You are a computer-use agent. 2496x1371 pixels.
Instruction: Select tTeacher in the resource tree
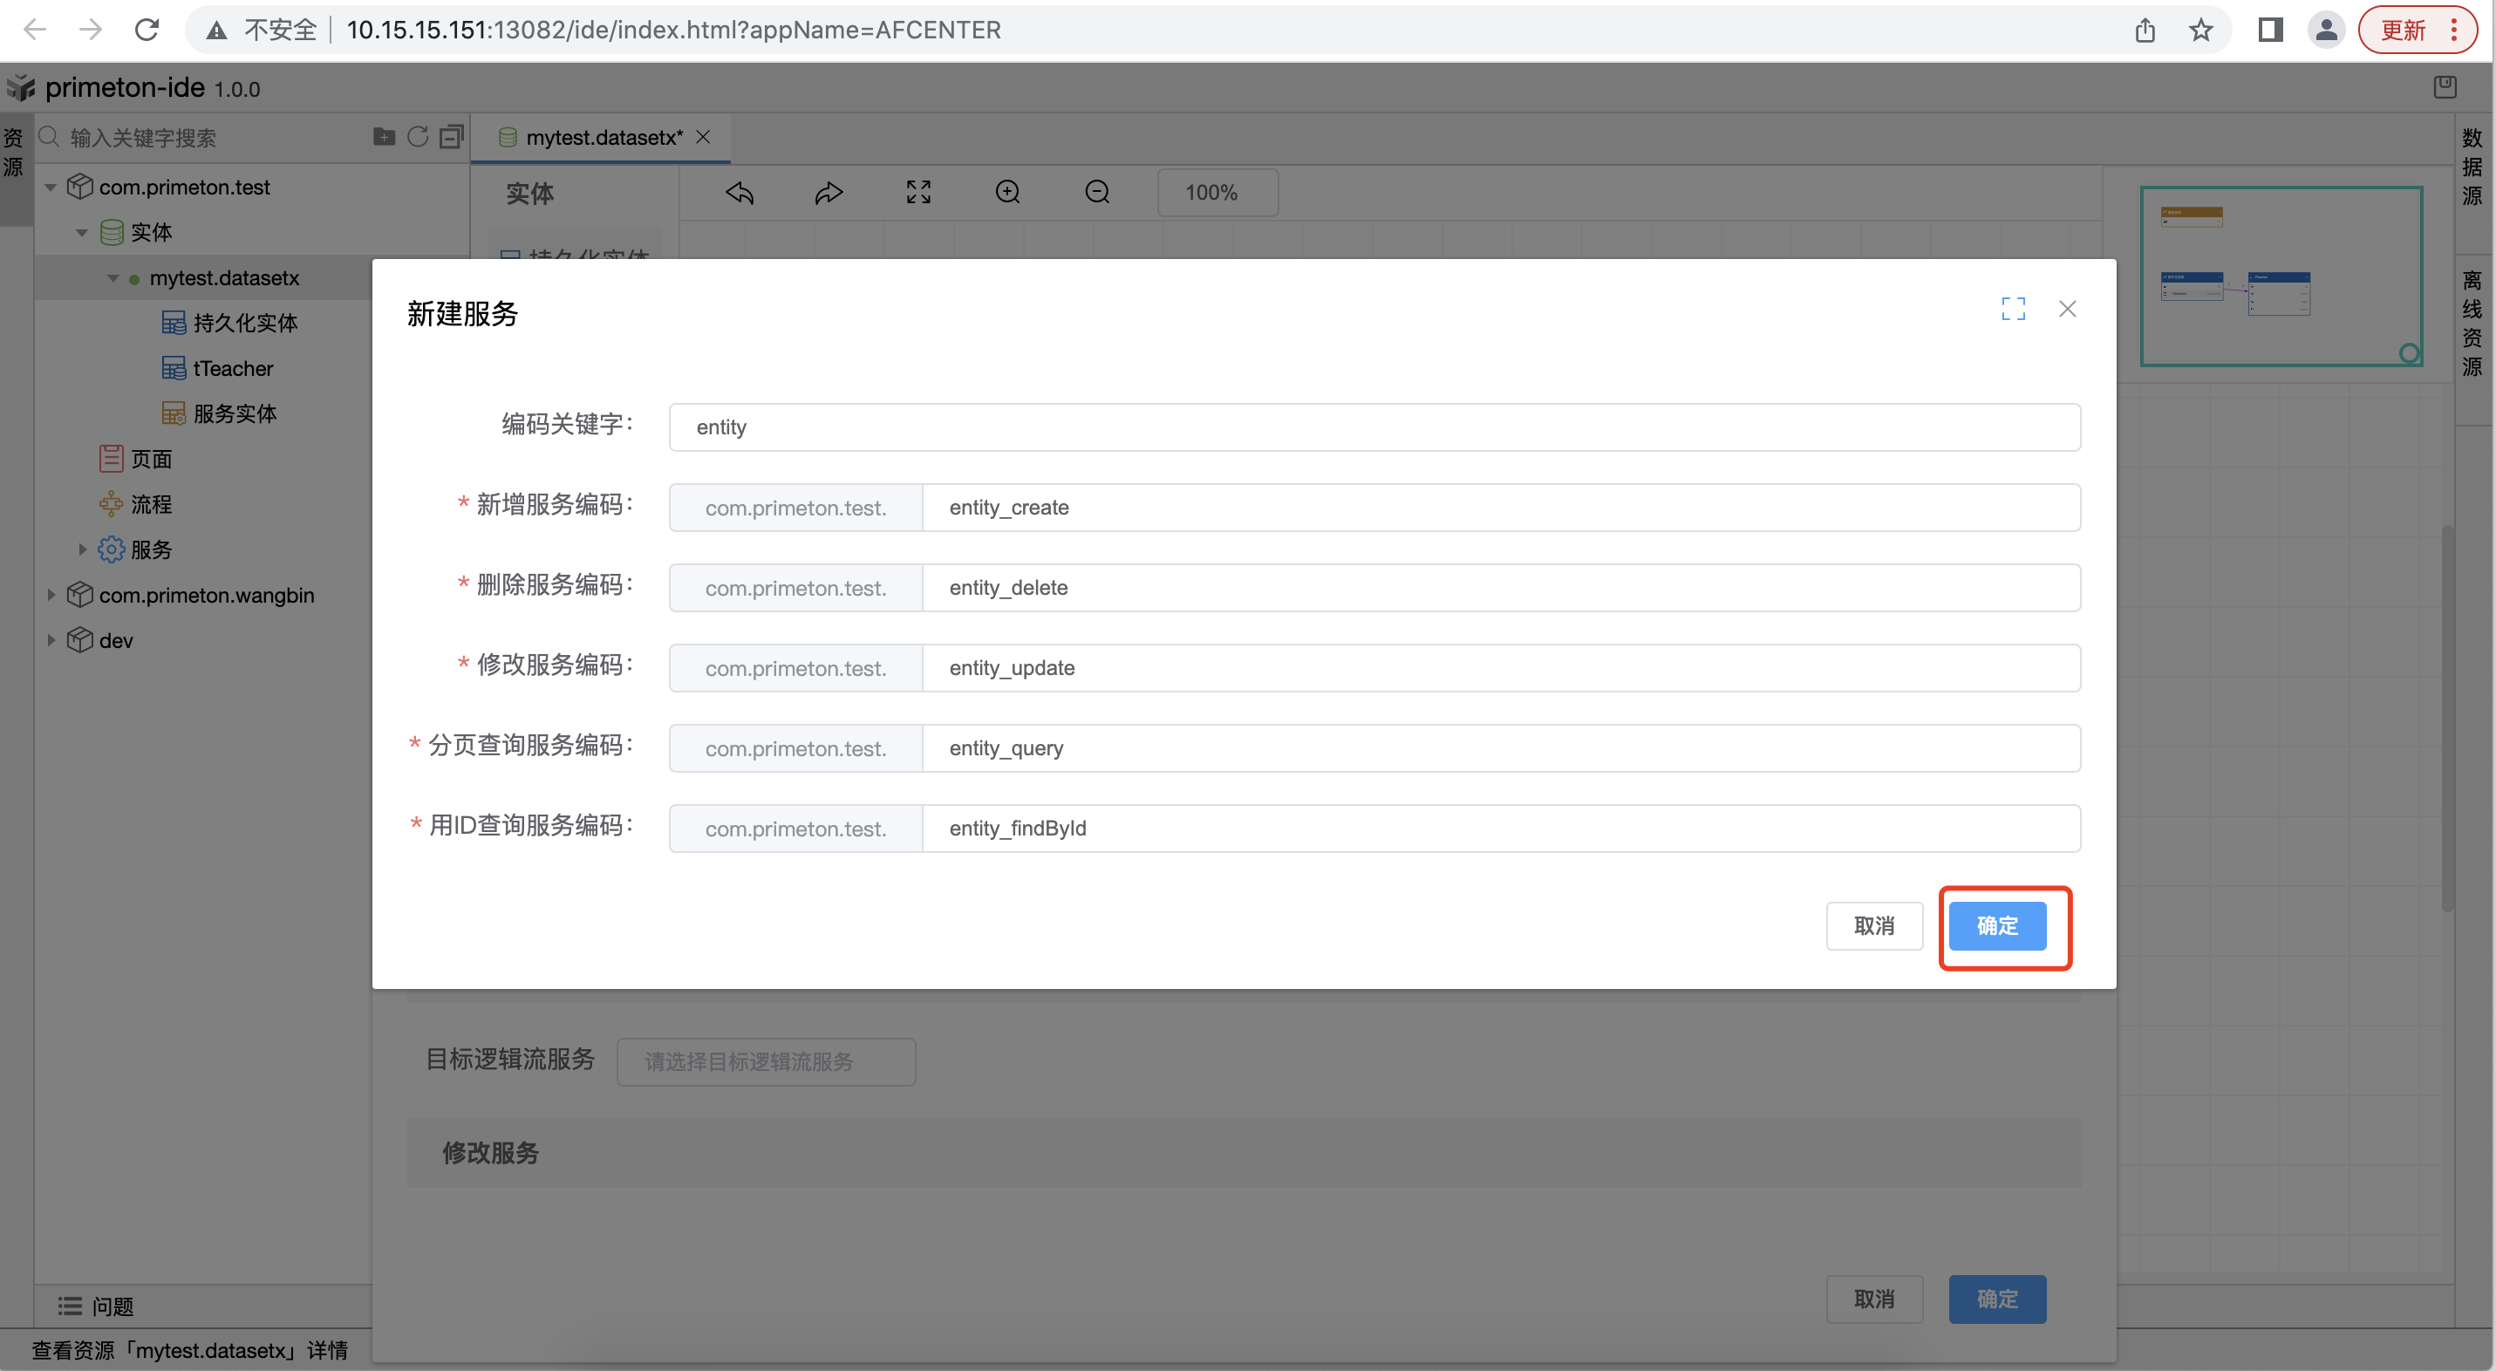[233, 368]
